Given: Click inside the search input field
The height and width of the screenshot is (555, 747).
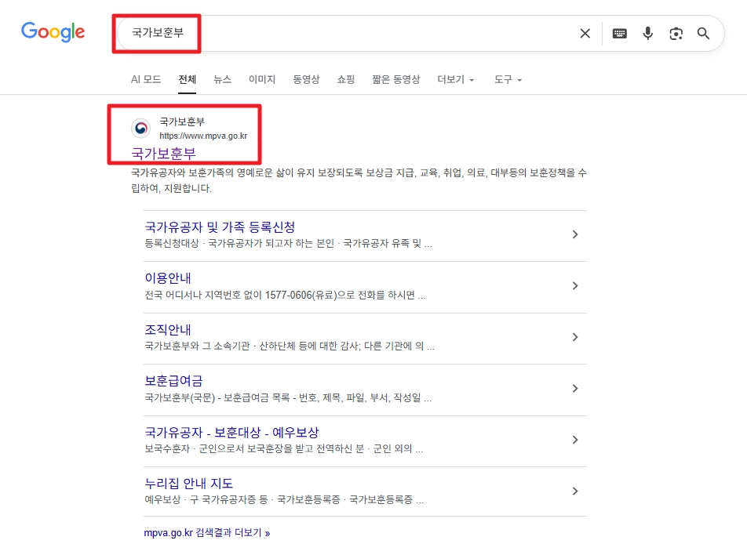Looking at the screenshot, I should tap(353, 34).
